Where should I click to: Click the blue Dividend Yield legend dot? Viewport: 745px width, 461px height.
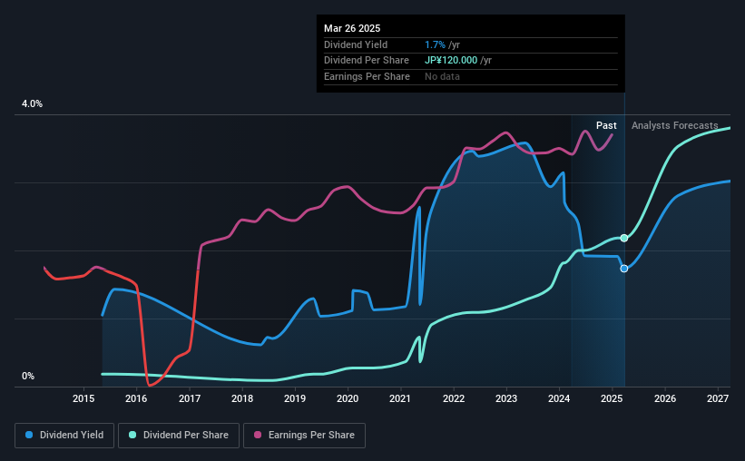point(29,435)
